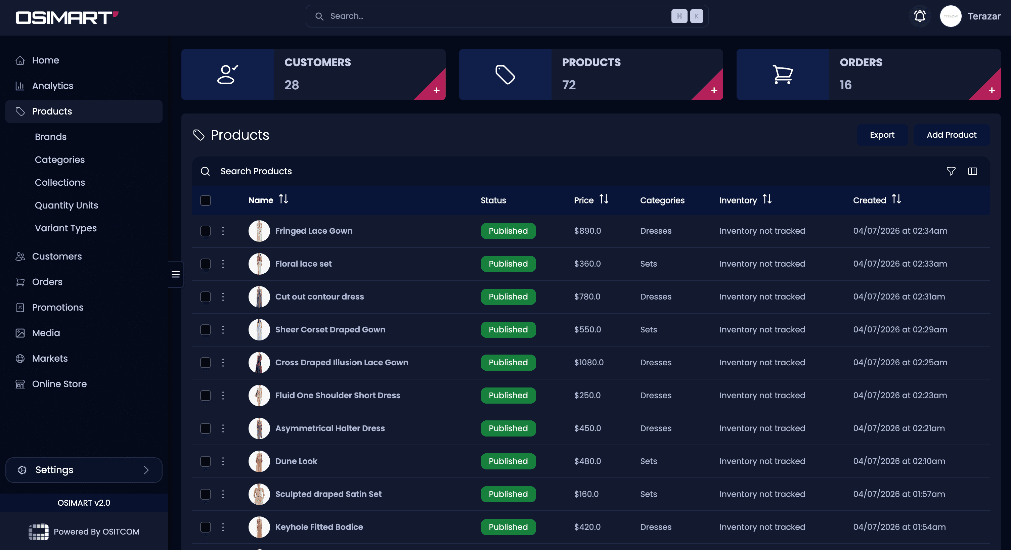This screenshot has width=1011, height=550.
Task: Open the filter funnel icon
Action: click(951, 171)
